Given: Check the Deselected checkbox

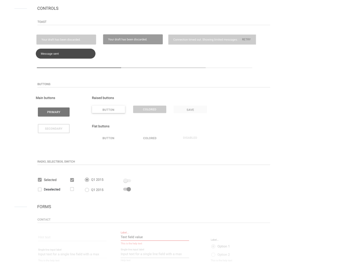Looking at the screenshot, I should tap(39, 189).
